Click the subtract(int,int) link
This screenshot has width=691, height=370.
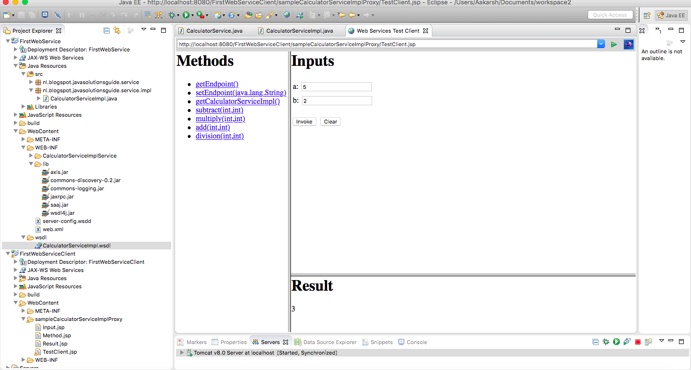(219, 110)
